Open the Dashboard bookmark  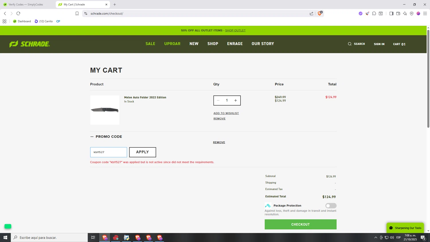[x=22, y=21]
